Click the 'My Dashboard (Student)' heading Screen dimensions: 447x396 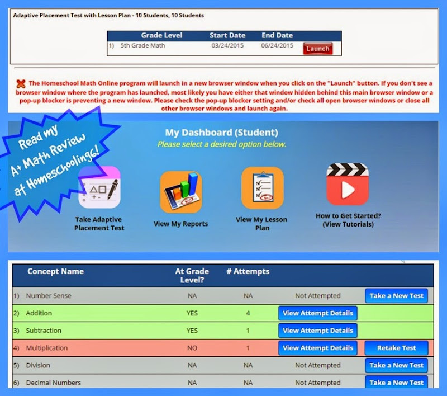[221, 133]
